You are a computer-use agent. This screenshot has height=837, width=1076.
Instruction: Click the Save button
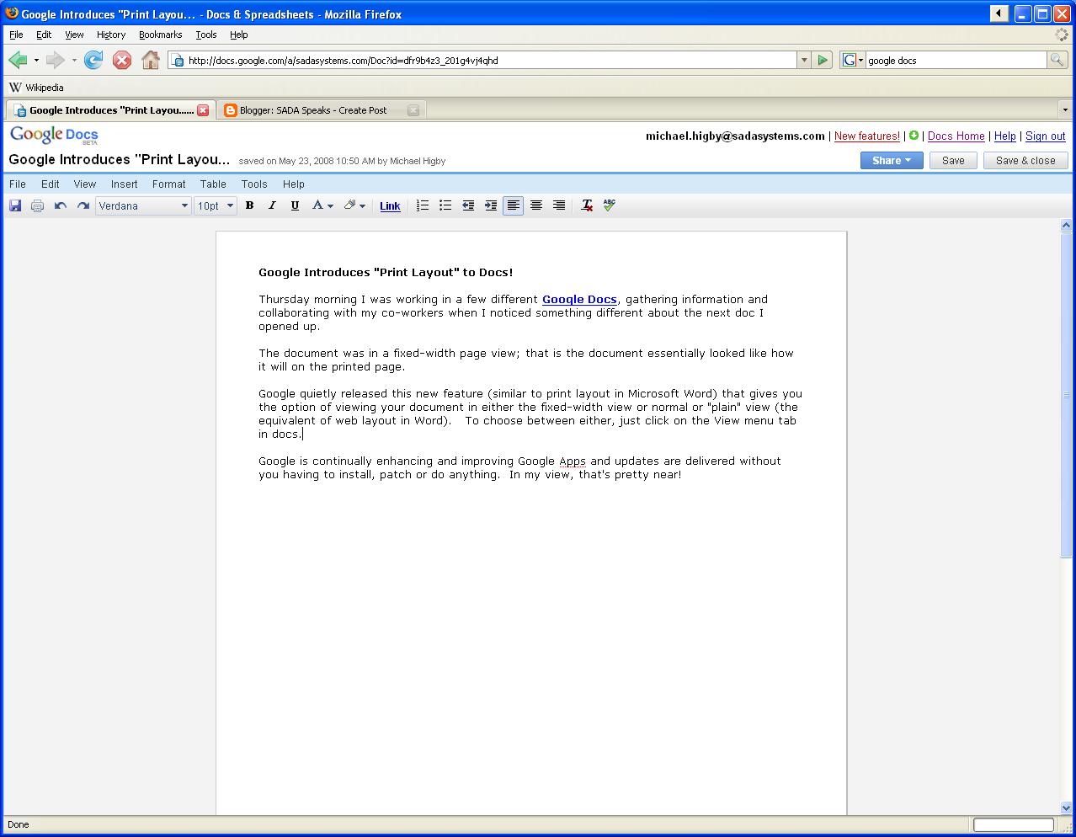[x=953, y=160]
